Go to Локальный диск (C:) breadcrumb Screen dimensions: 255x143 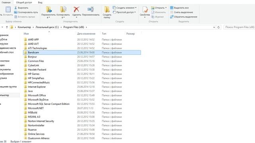tap(47, 27)
